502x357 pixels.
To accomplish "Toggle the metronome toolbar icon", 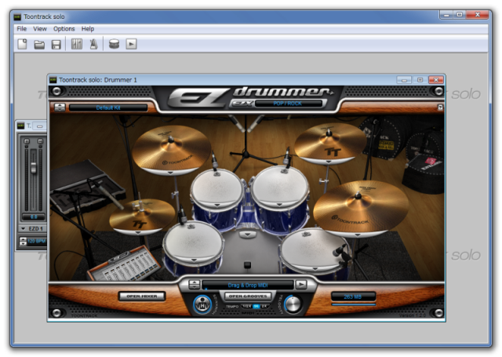I will (93, 44).
